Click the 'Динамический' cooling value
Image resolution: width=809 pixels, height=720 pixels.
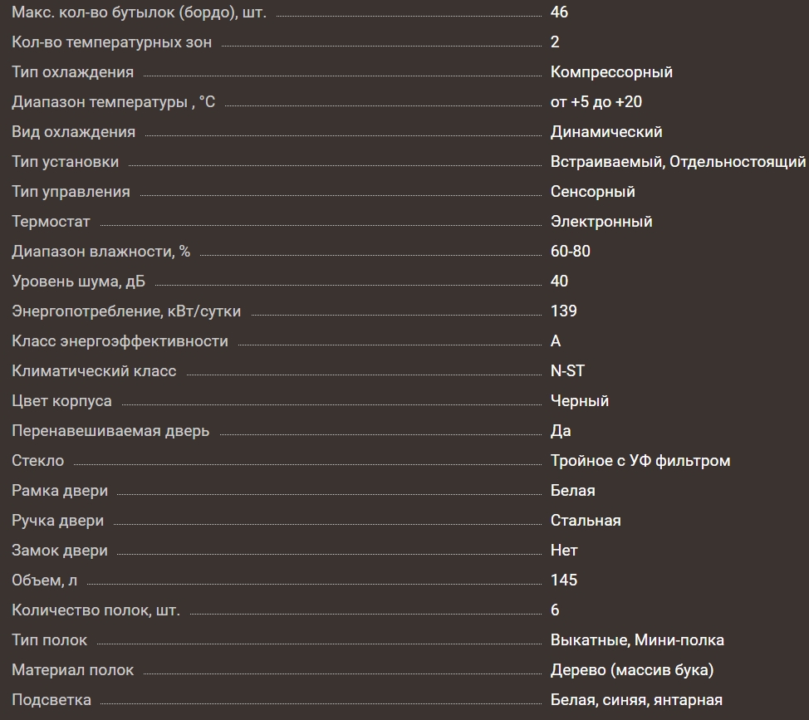click(x=606, y=132)
